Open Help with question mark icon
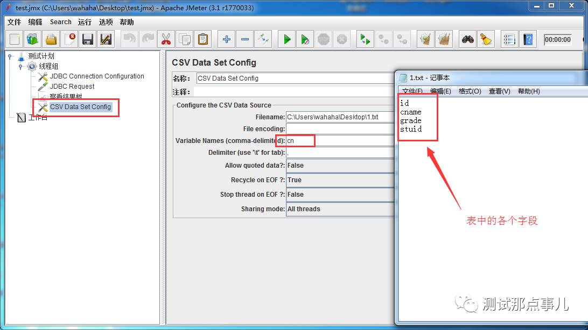The height and width of the screenshot is (330, 588). 528,39
